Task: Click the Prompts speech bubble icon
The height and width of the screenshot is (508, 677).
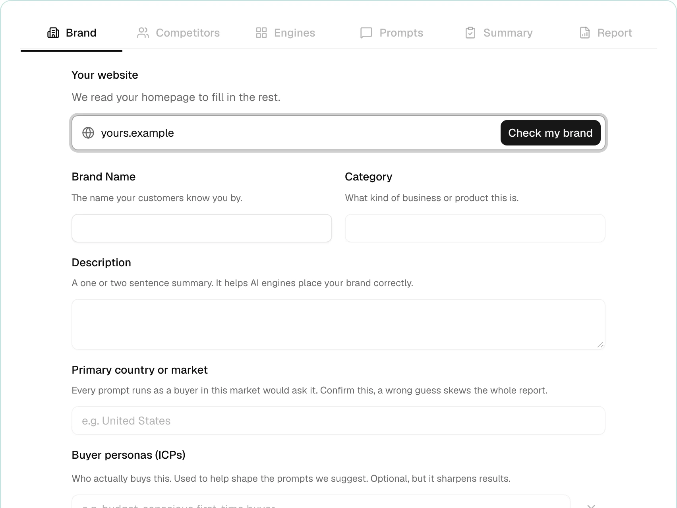Action: pos(366,33)
